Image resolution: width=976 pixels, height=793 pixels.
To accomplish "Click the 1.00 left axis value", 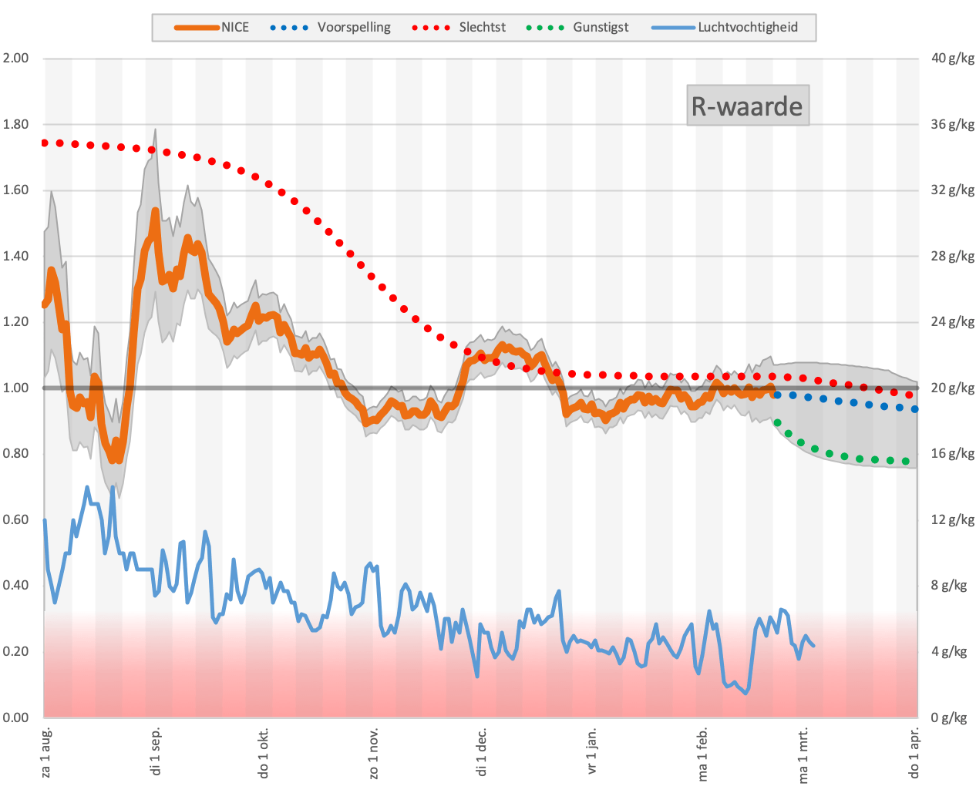I will click(15, 388).
